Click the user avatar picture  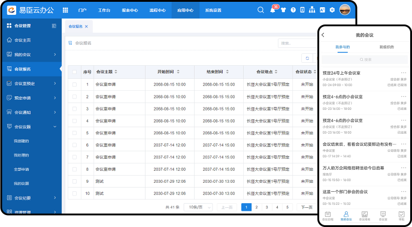[345, 10]
